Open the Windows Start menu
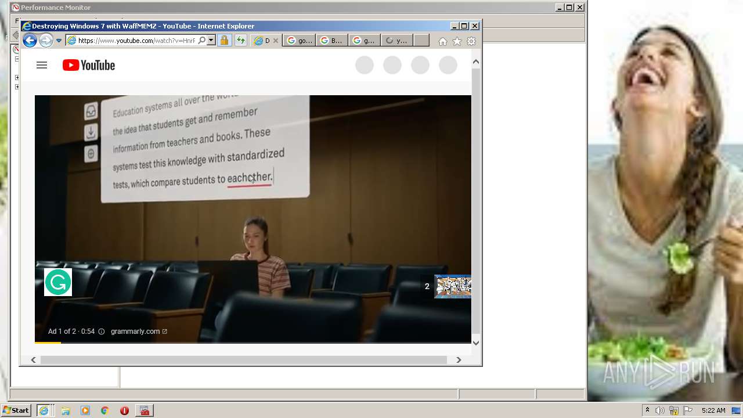 click(x=16, y=410)
